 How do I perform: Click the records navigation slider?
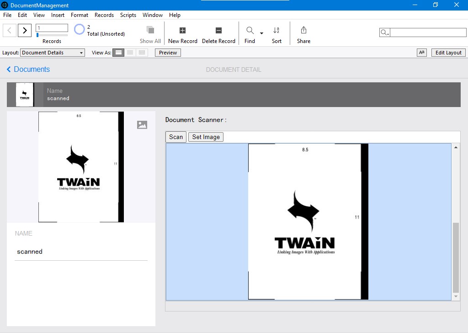[x=52, y=35]
